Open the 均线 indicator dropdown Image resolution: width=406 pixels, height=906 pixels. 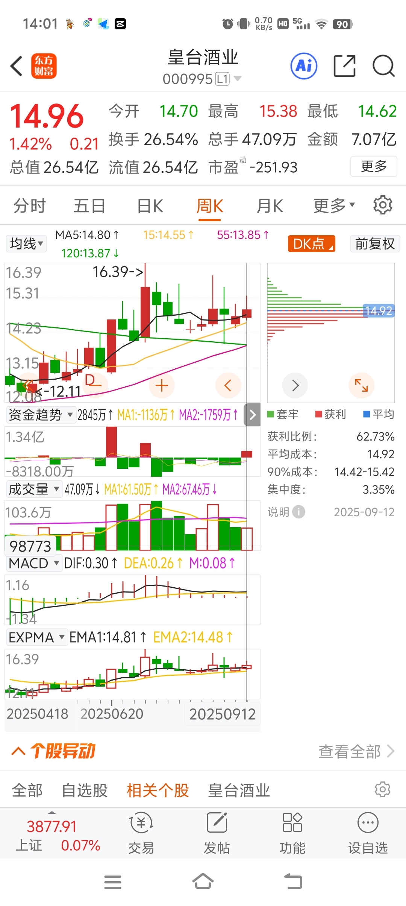point(26,243)
